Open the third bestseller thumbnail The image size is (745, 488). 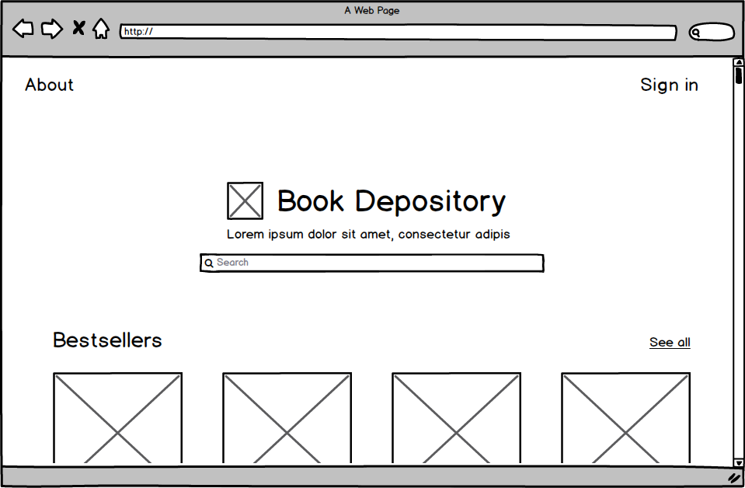coord(457,418)
